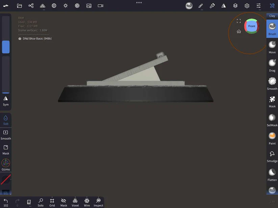Toggle the Gizmo
The image size is (278, 208).
(6, 165)
